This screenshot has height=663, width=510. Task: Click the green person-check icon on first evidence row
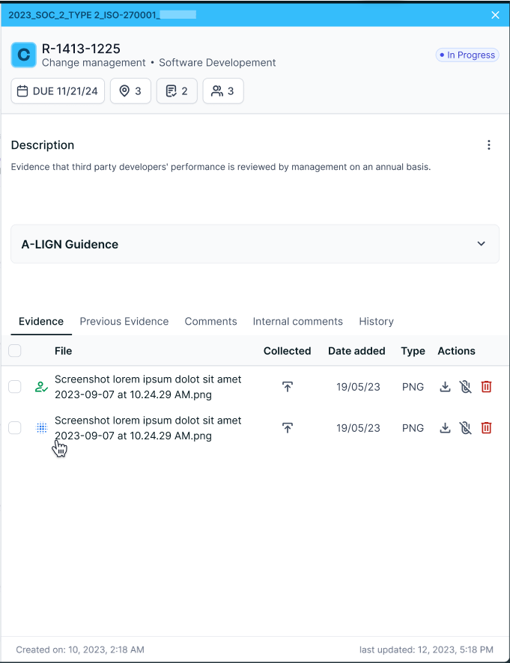pos(41,387)
